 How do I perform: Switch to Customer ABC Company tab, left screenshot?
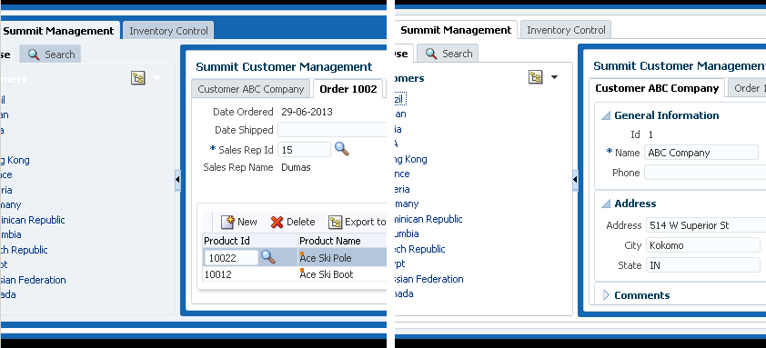[250, 89]
